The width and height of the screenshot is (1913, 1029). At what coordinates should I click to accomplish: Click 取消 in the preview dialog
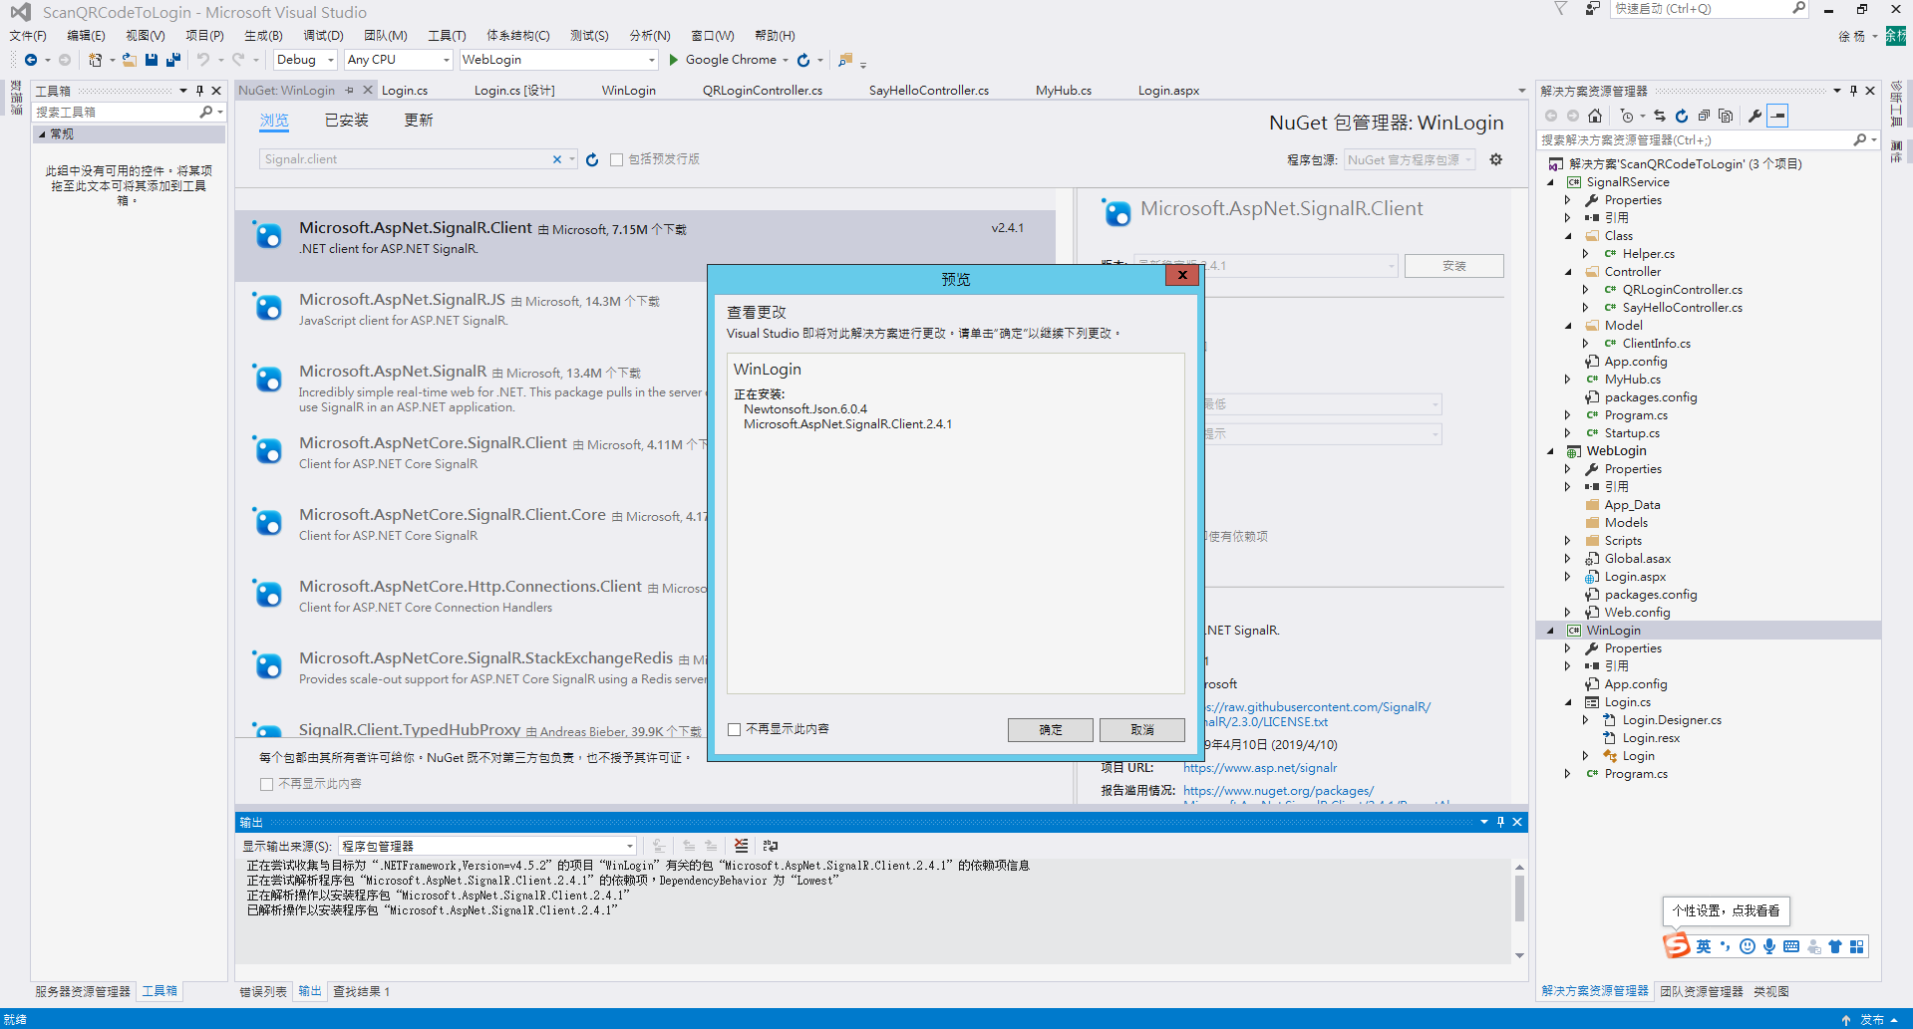click(1142, 730)
